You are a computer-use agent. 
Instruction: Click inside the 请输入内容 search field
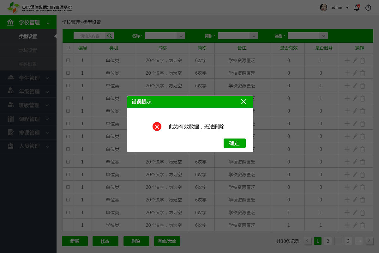click(90, 36)
